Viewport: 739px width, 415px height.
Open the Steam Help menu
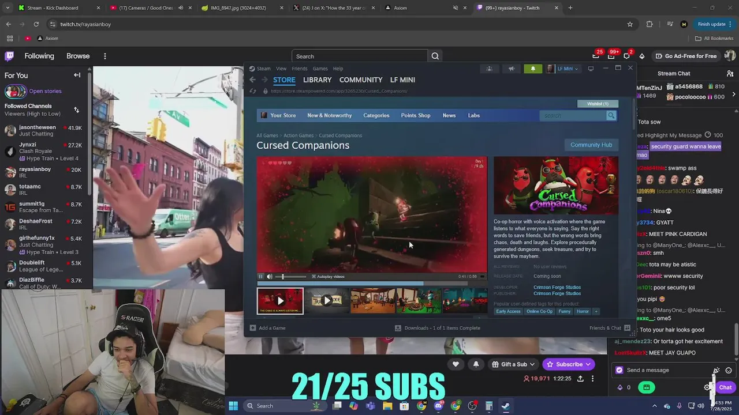click(x=338, y=69)
